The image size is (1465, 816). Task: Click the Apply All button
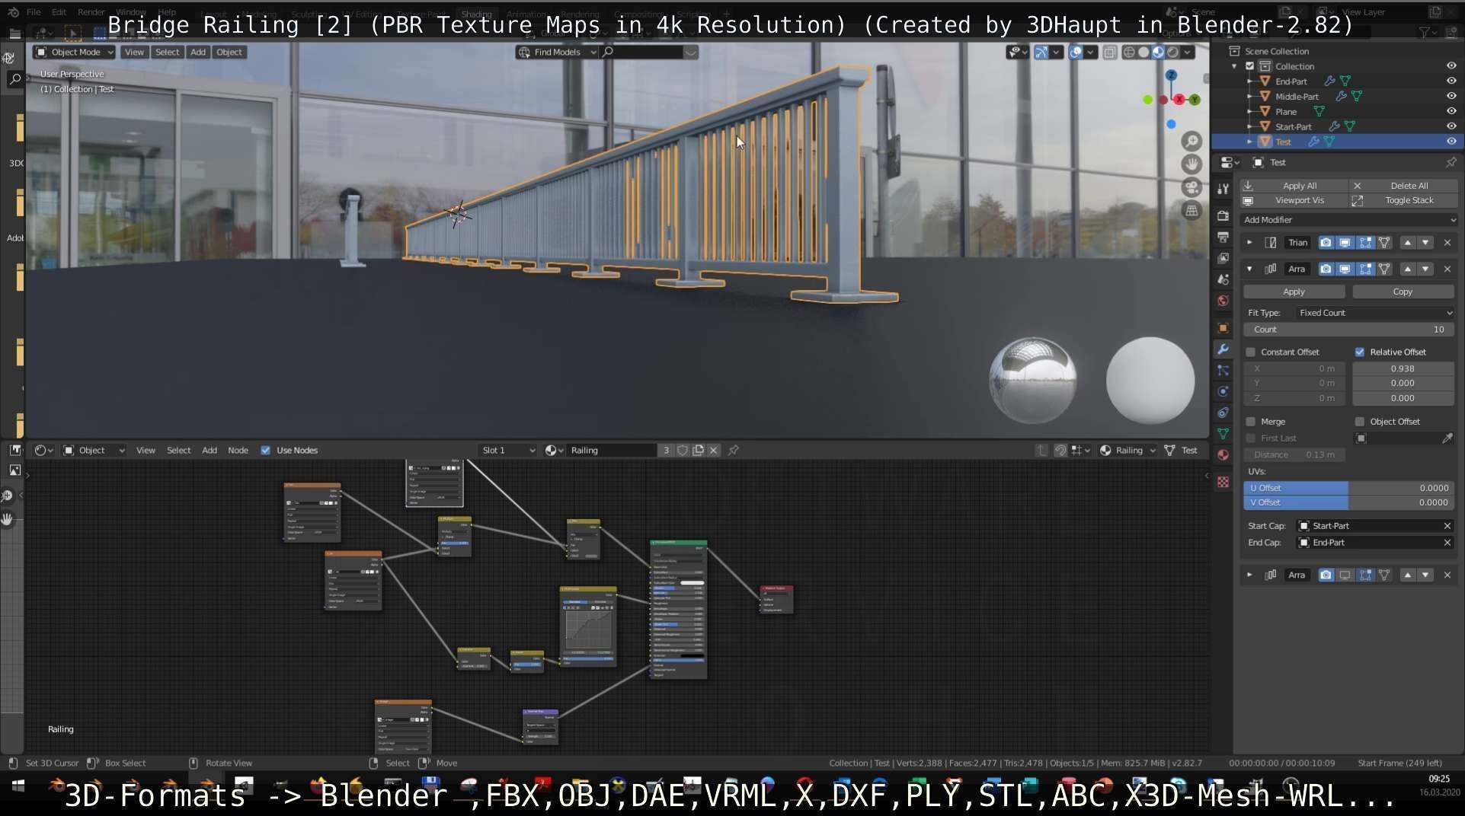[1294, 186]
